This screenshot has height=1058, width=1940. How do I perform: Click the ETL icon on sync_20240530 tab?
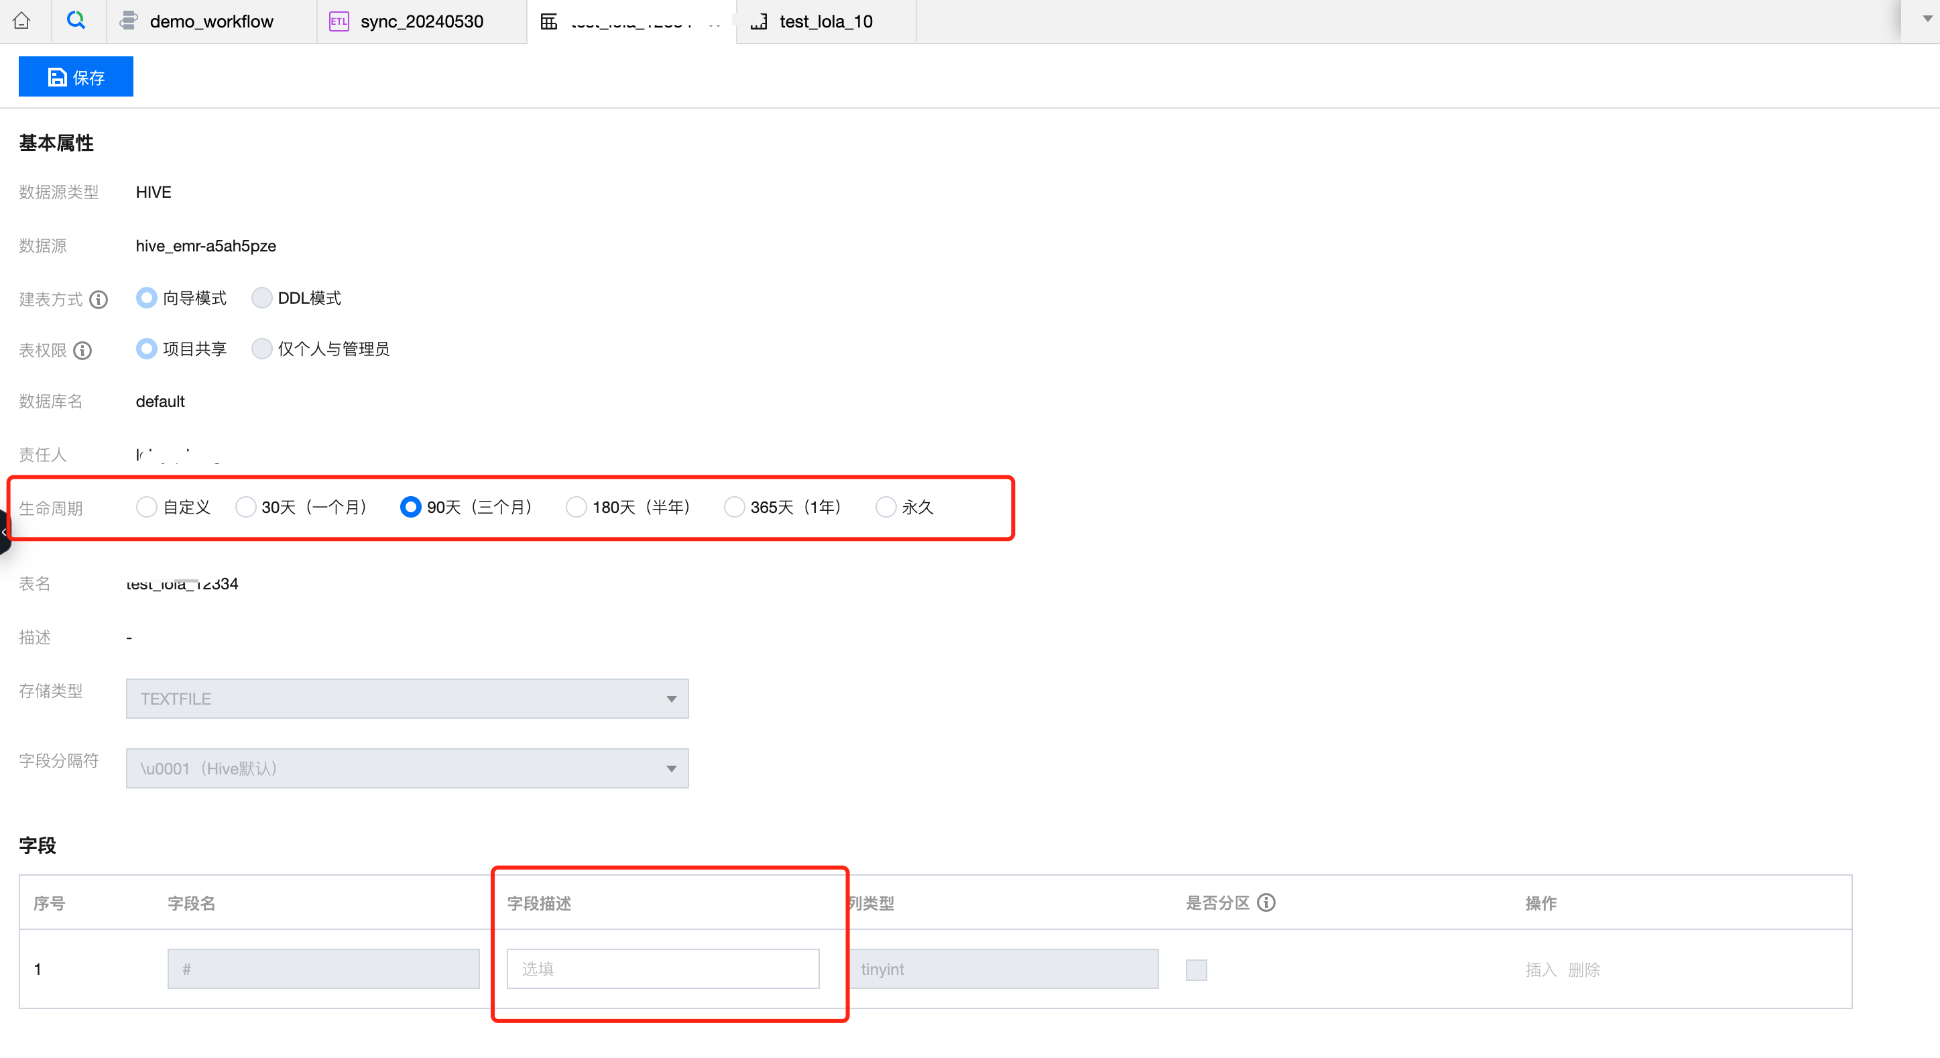(x=339, y=21)
